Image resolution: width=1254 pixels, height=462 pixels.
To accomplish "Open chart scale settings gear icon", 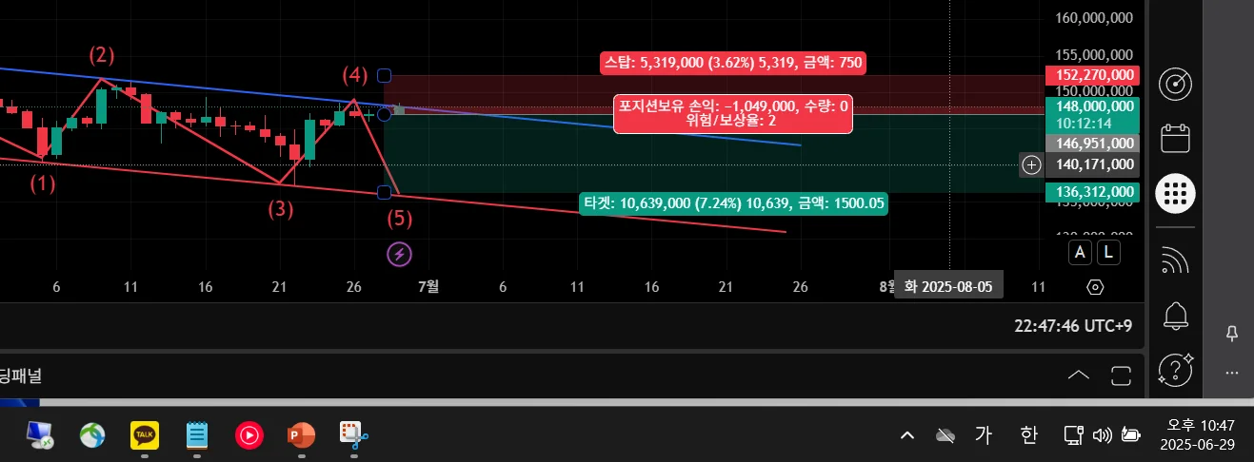I will [x=1094, y=287].
